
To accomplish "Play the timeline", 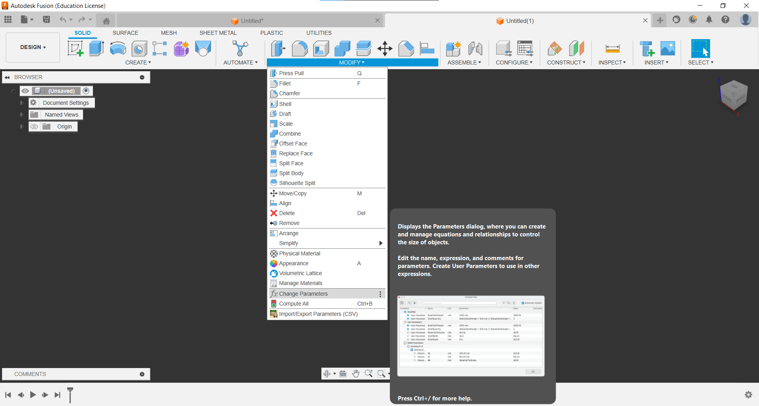I will (x=33, y=395).
